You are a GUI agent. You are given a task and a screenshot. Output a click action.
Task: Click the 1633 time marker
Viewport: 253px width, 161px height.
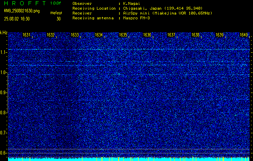point(75,35)
